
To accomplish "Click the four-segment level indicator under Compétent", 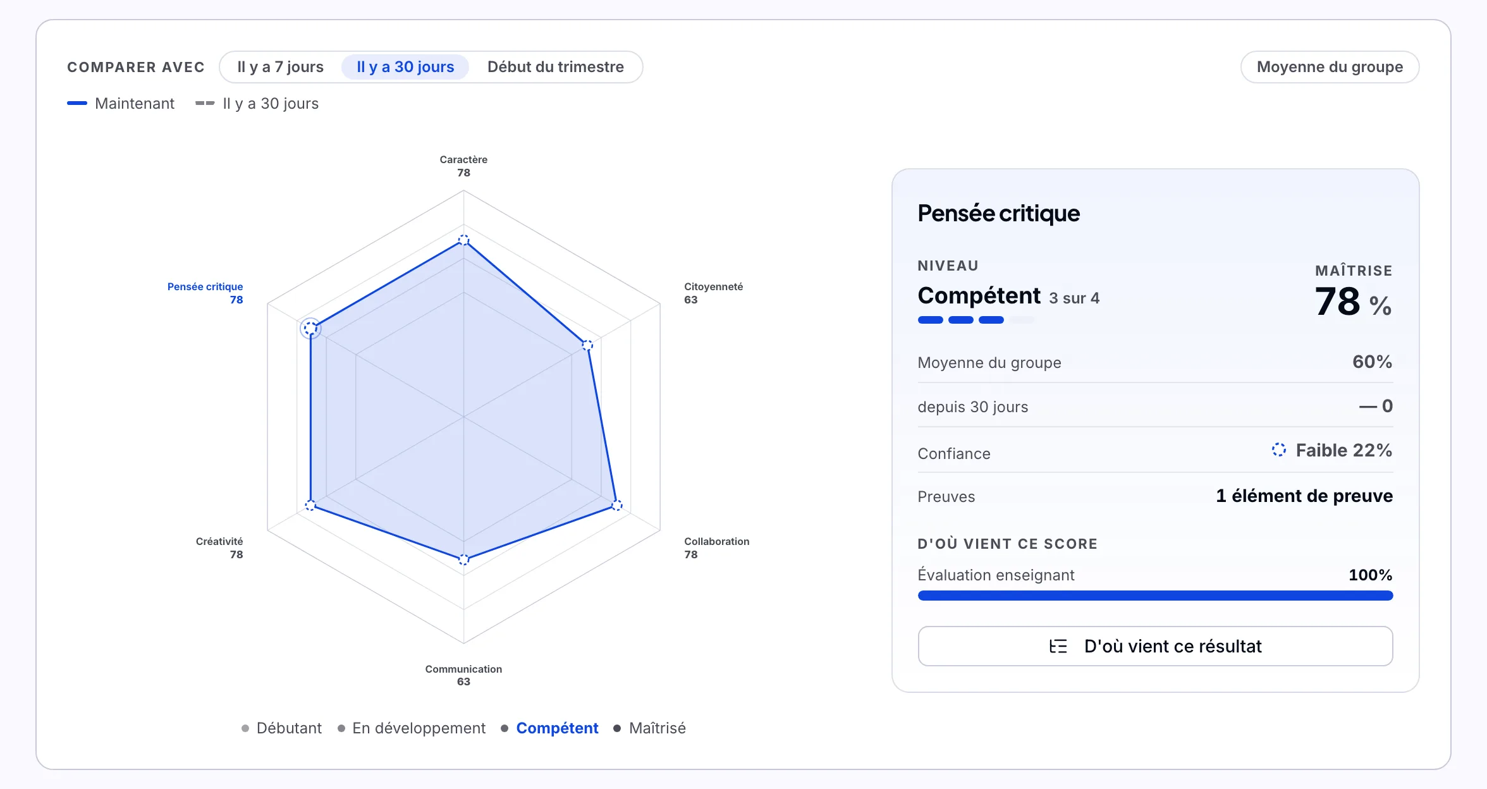I will coord(976,320).
